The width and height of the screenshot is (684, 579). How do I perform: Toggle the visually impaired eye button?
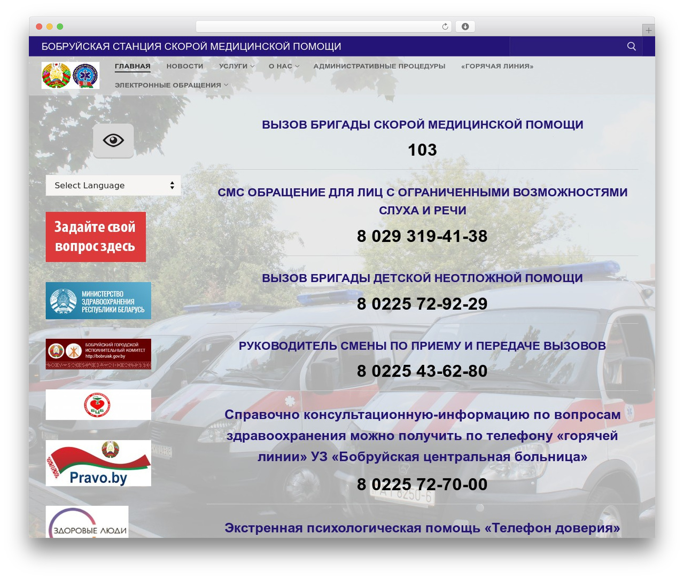click(113, 140)
